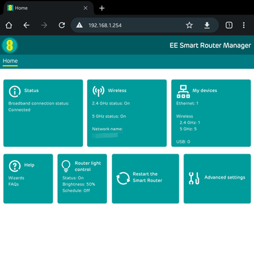The image size is (254, 277).
Task: Click 'Ethernet: 1' in My devices
Action: [x=187, y=103]
